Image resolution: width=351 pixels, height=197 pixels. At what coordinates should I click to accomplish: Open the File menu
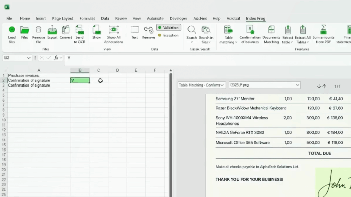tap(9, 18)
